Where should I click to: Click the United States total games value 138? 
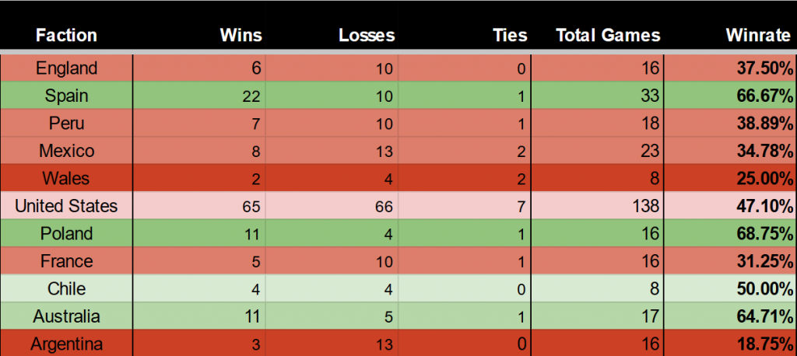pyautogui.click(x=648, y=206)
